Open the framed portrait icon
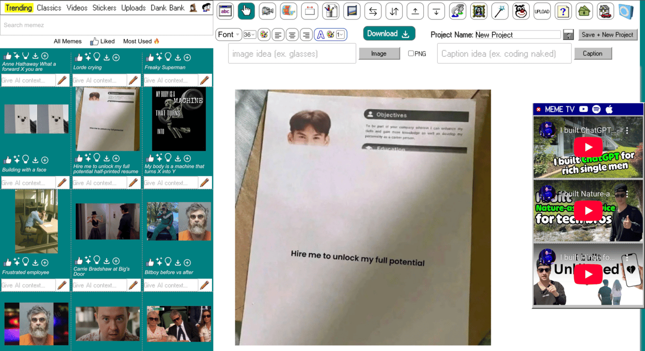 (478, 11)
